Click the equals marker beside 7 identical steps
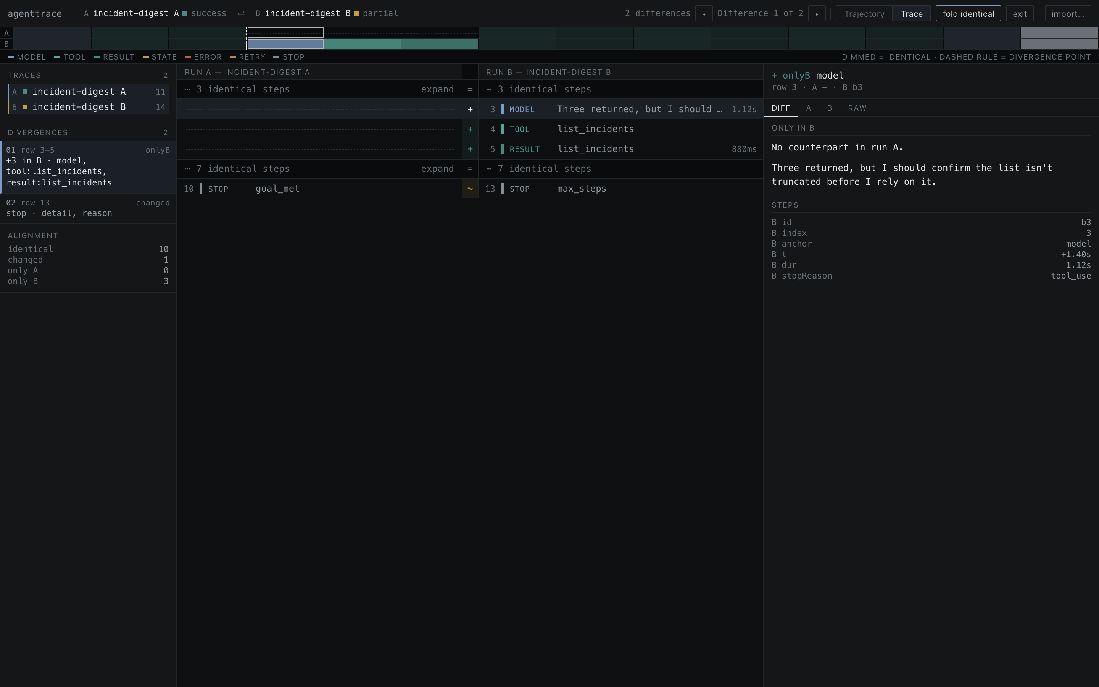The width and height of the screenshot is (1099, 687). [470, 169]
